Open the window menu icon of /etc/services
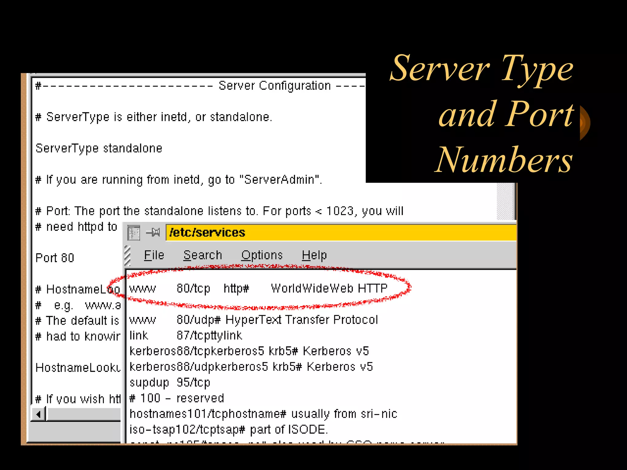The height and width of the screenshot is (470, 627). (134, 233)
